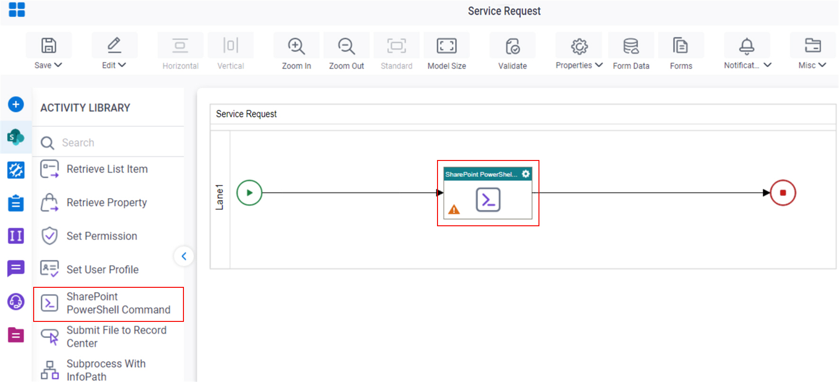Screen dimensions: 839x382
Task: Open the Misc folder icon
Action: [x=813, y=45]
